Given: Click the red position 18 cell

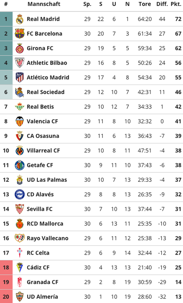Looking at the screenshot, I should coord(6,267).
